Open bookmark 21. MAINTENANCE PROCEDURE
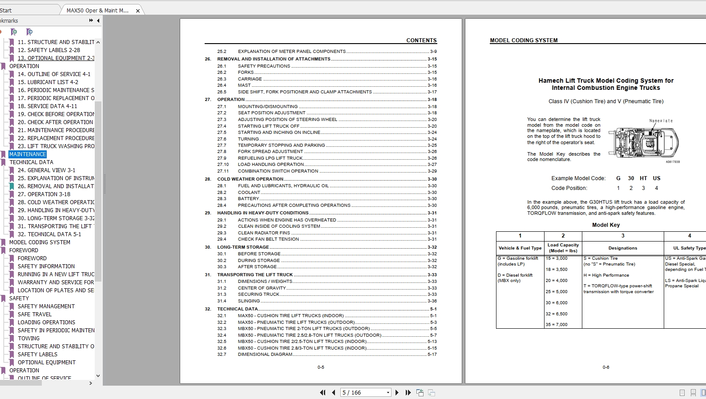 [x=56, y=130]
